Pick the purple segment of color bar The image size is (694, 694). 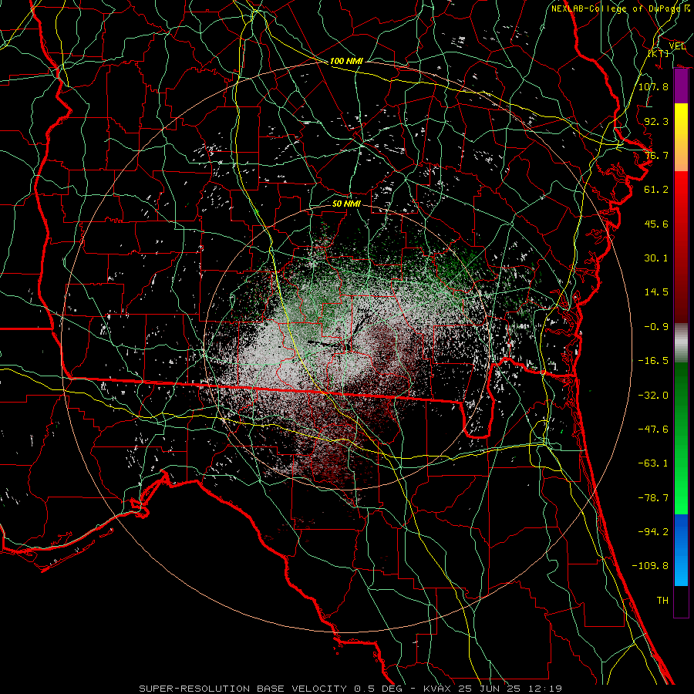(681, 86)
